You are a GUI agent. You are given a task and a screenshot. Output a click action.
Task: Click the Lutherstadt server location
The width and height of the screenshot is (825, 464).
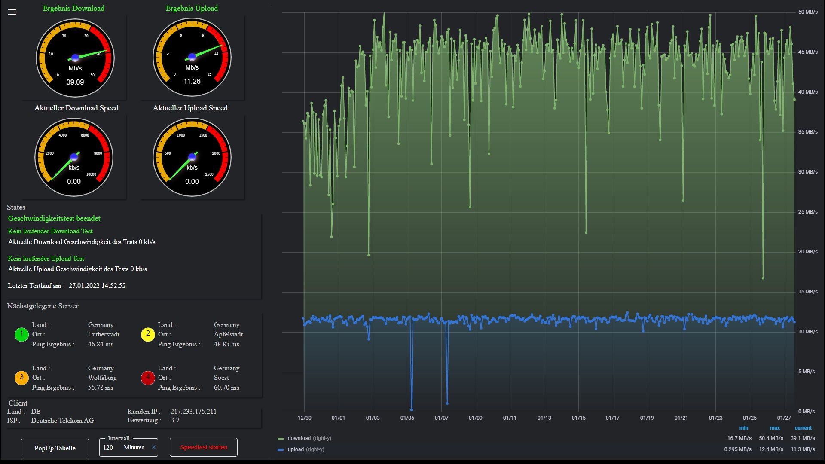click(x=104, y=334)
